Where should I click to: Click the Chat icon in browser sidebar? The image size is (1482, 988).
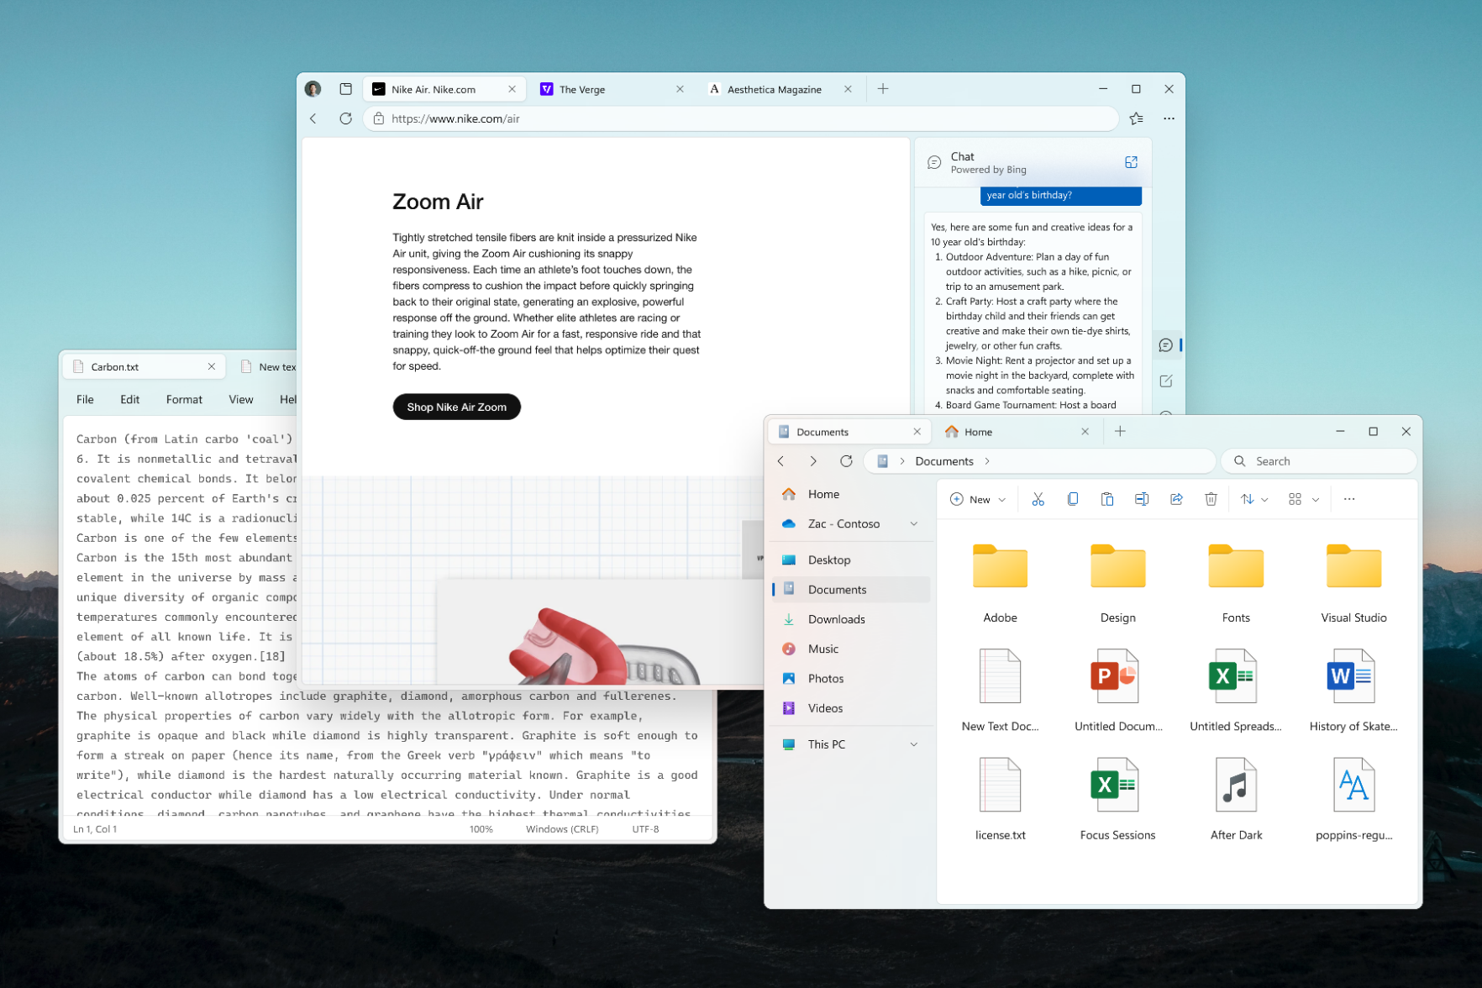[1165, 345]
